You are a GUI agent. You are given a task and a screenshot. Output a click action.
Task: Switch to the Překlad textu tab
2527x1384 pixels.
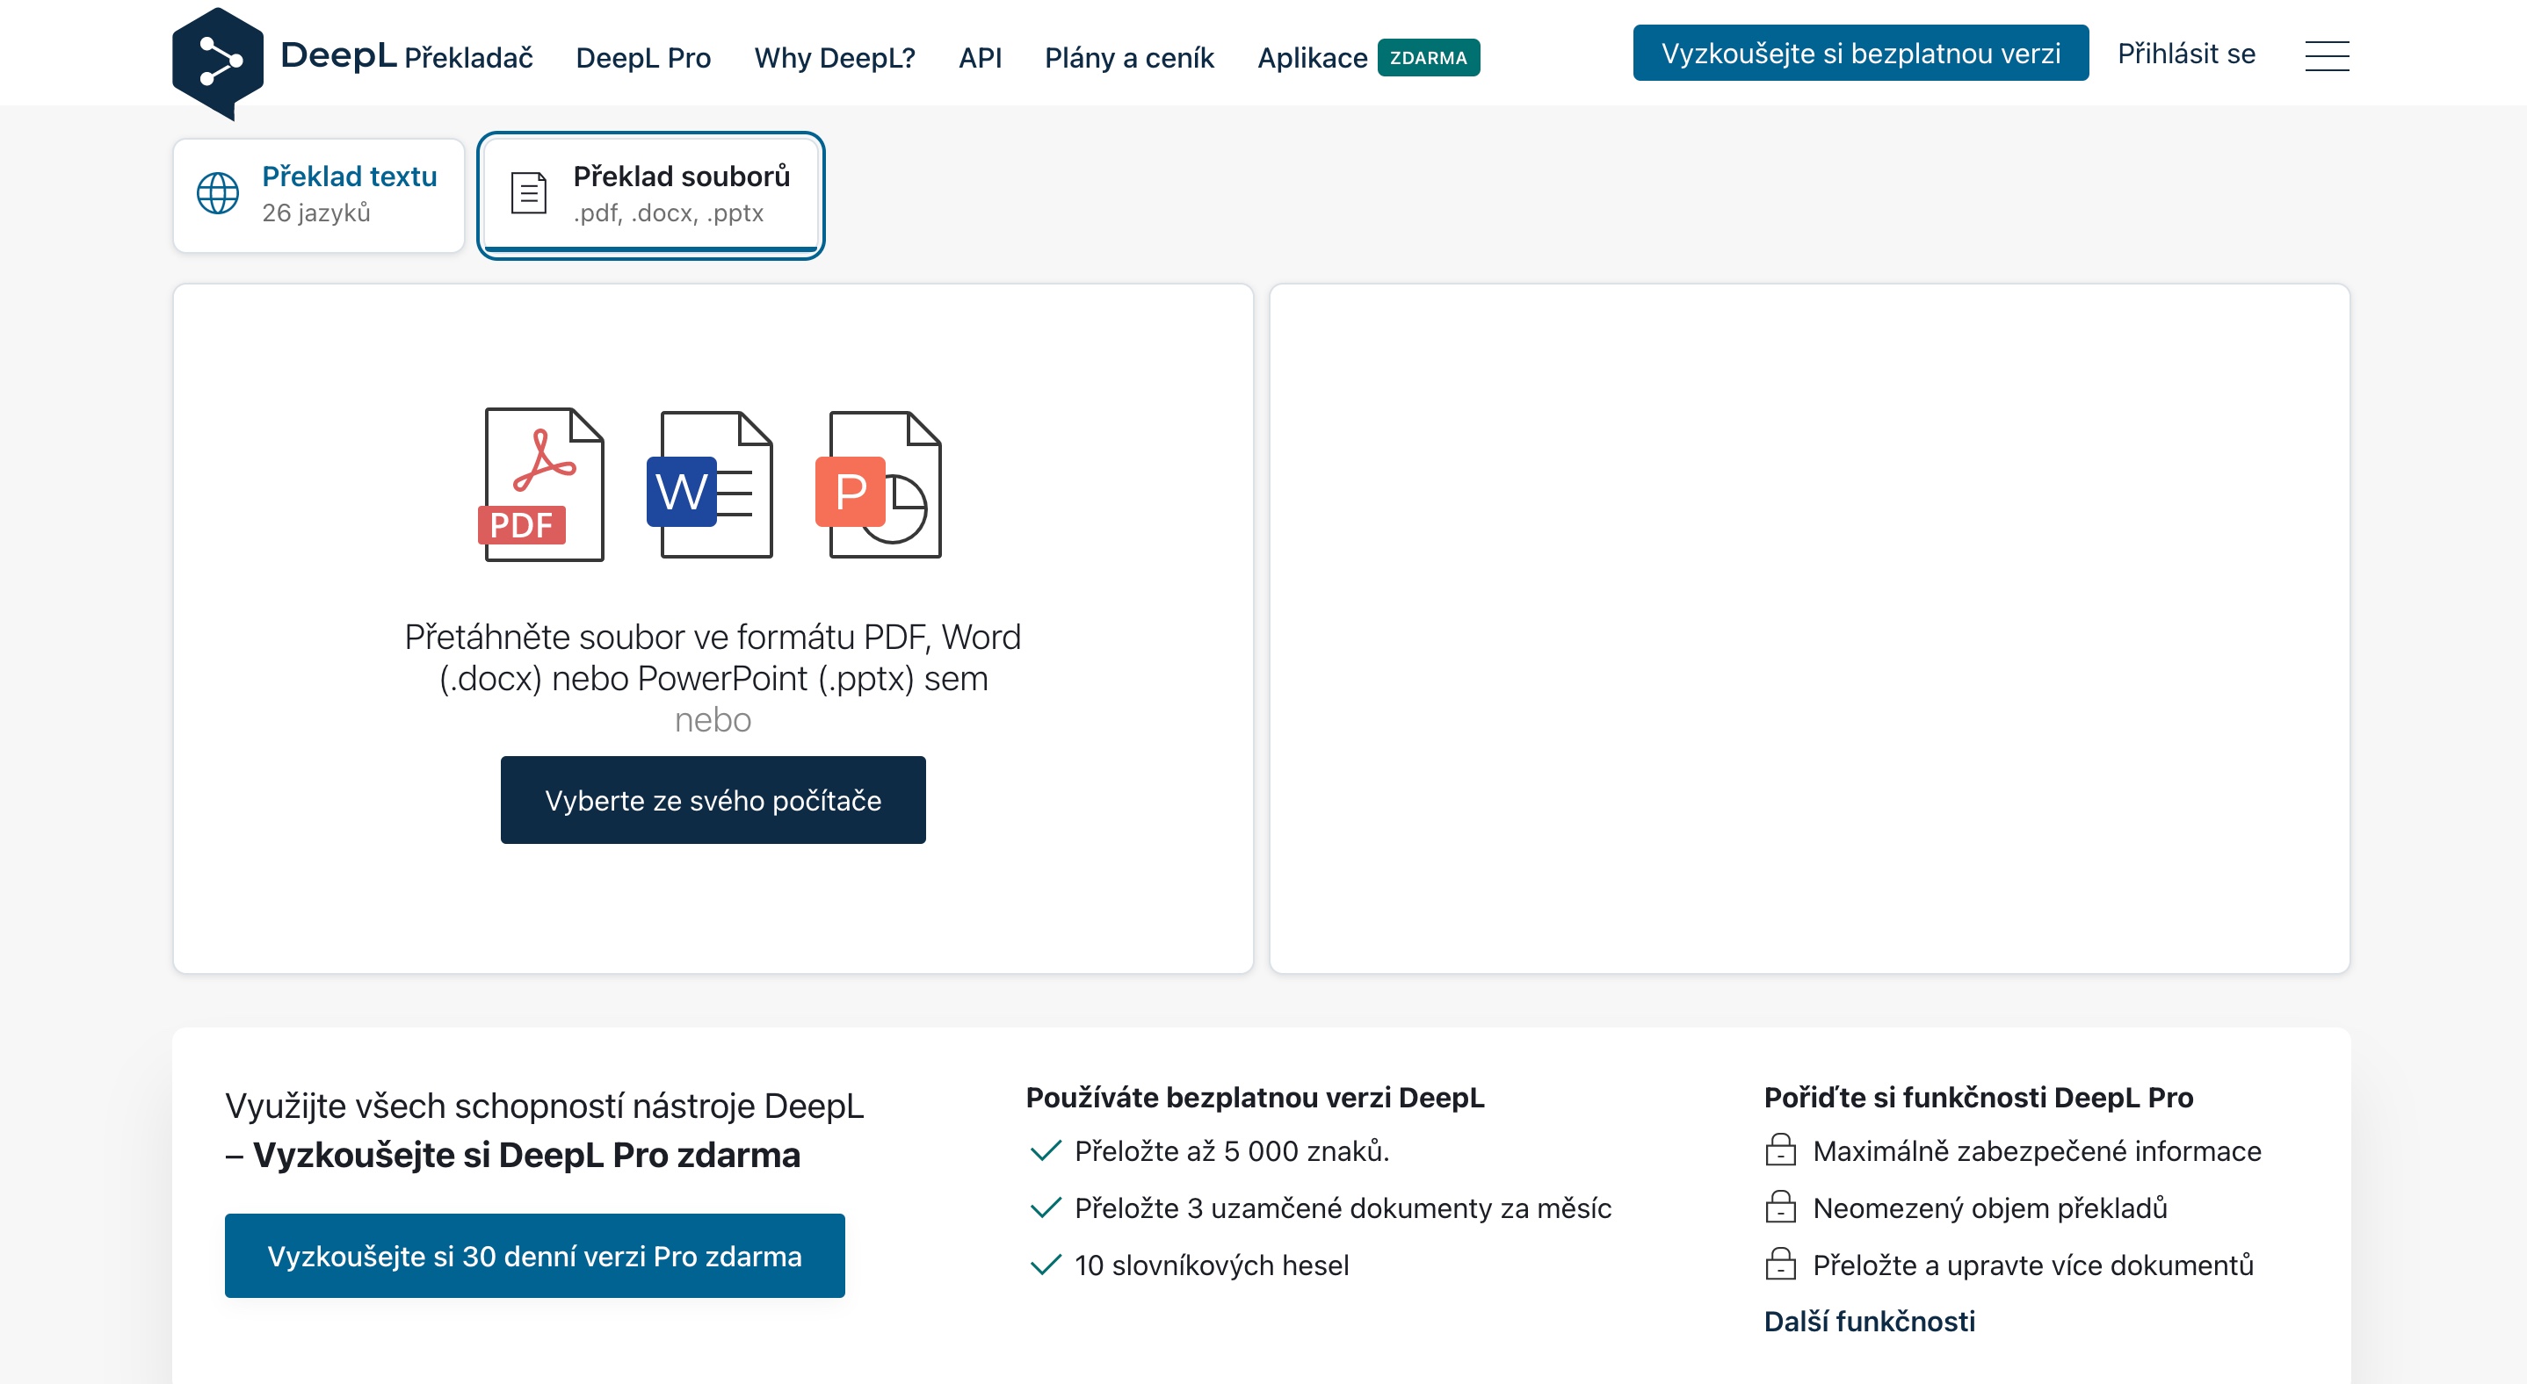319,194
